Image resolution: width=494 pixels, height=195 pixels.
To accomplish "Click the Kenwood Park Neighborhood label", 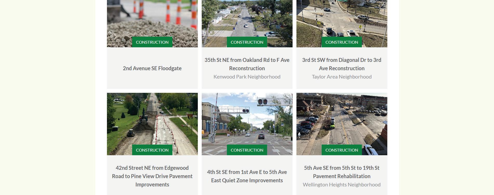I will 247,77.
